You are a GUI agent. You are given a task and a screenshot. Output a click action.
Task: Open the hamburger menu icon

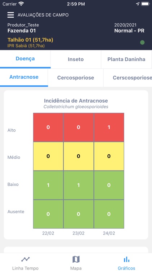10,15
